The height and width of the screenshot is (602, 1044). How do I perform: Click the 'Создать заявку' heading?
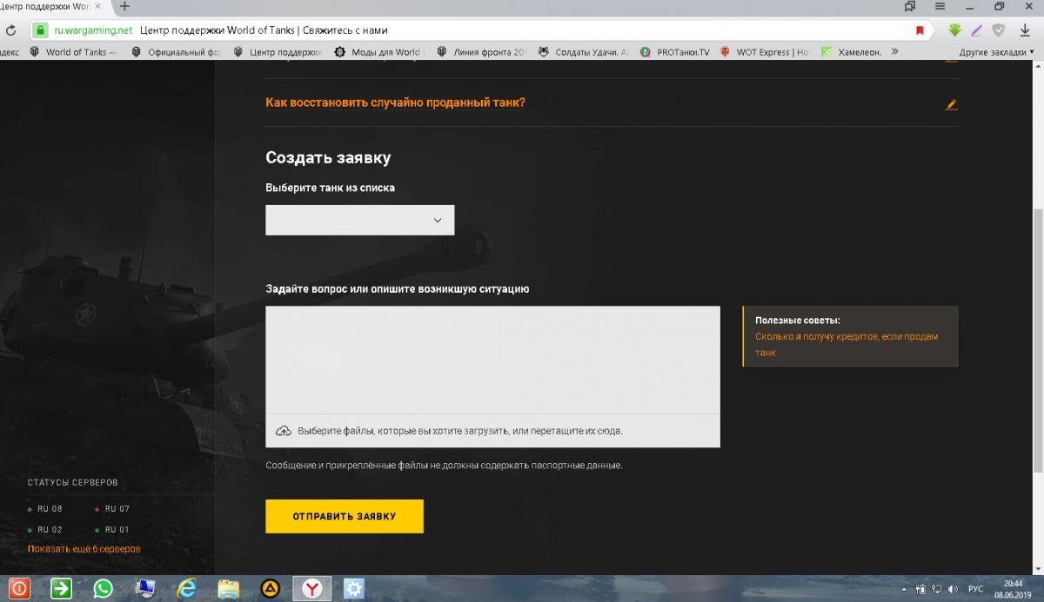pyautogui.click(x=328, y=158)
